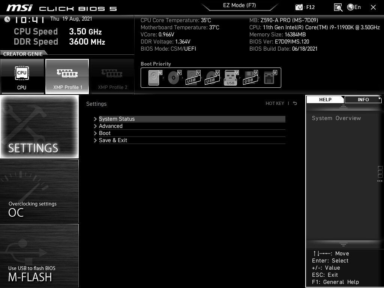Open the M-FLASH BIOS flashing tile
Image resolution: width=384 pixels, height=288 pixels.
(x=39, y=256)
